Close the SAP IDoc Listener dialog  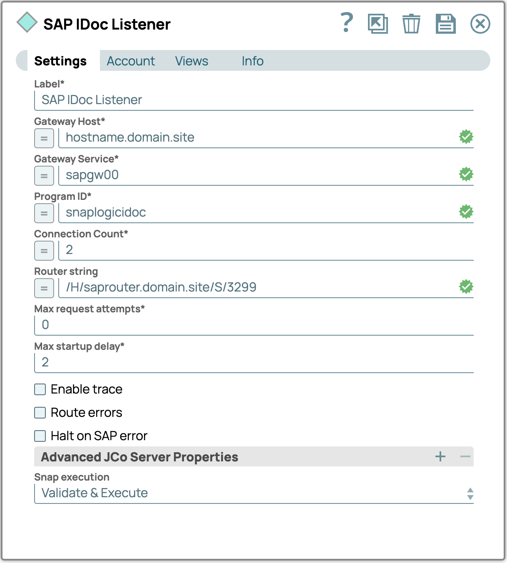tap(480, 24)
